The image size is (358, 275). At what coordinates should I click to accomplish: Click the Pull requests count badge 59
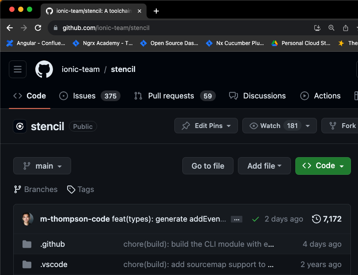[207, 96]
